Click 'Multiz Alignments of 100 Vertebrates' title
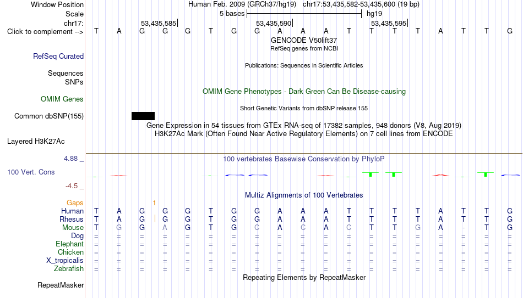 (304, 195)
